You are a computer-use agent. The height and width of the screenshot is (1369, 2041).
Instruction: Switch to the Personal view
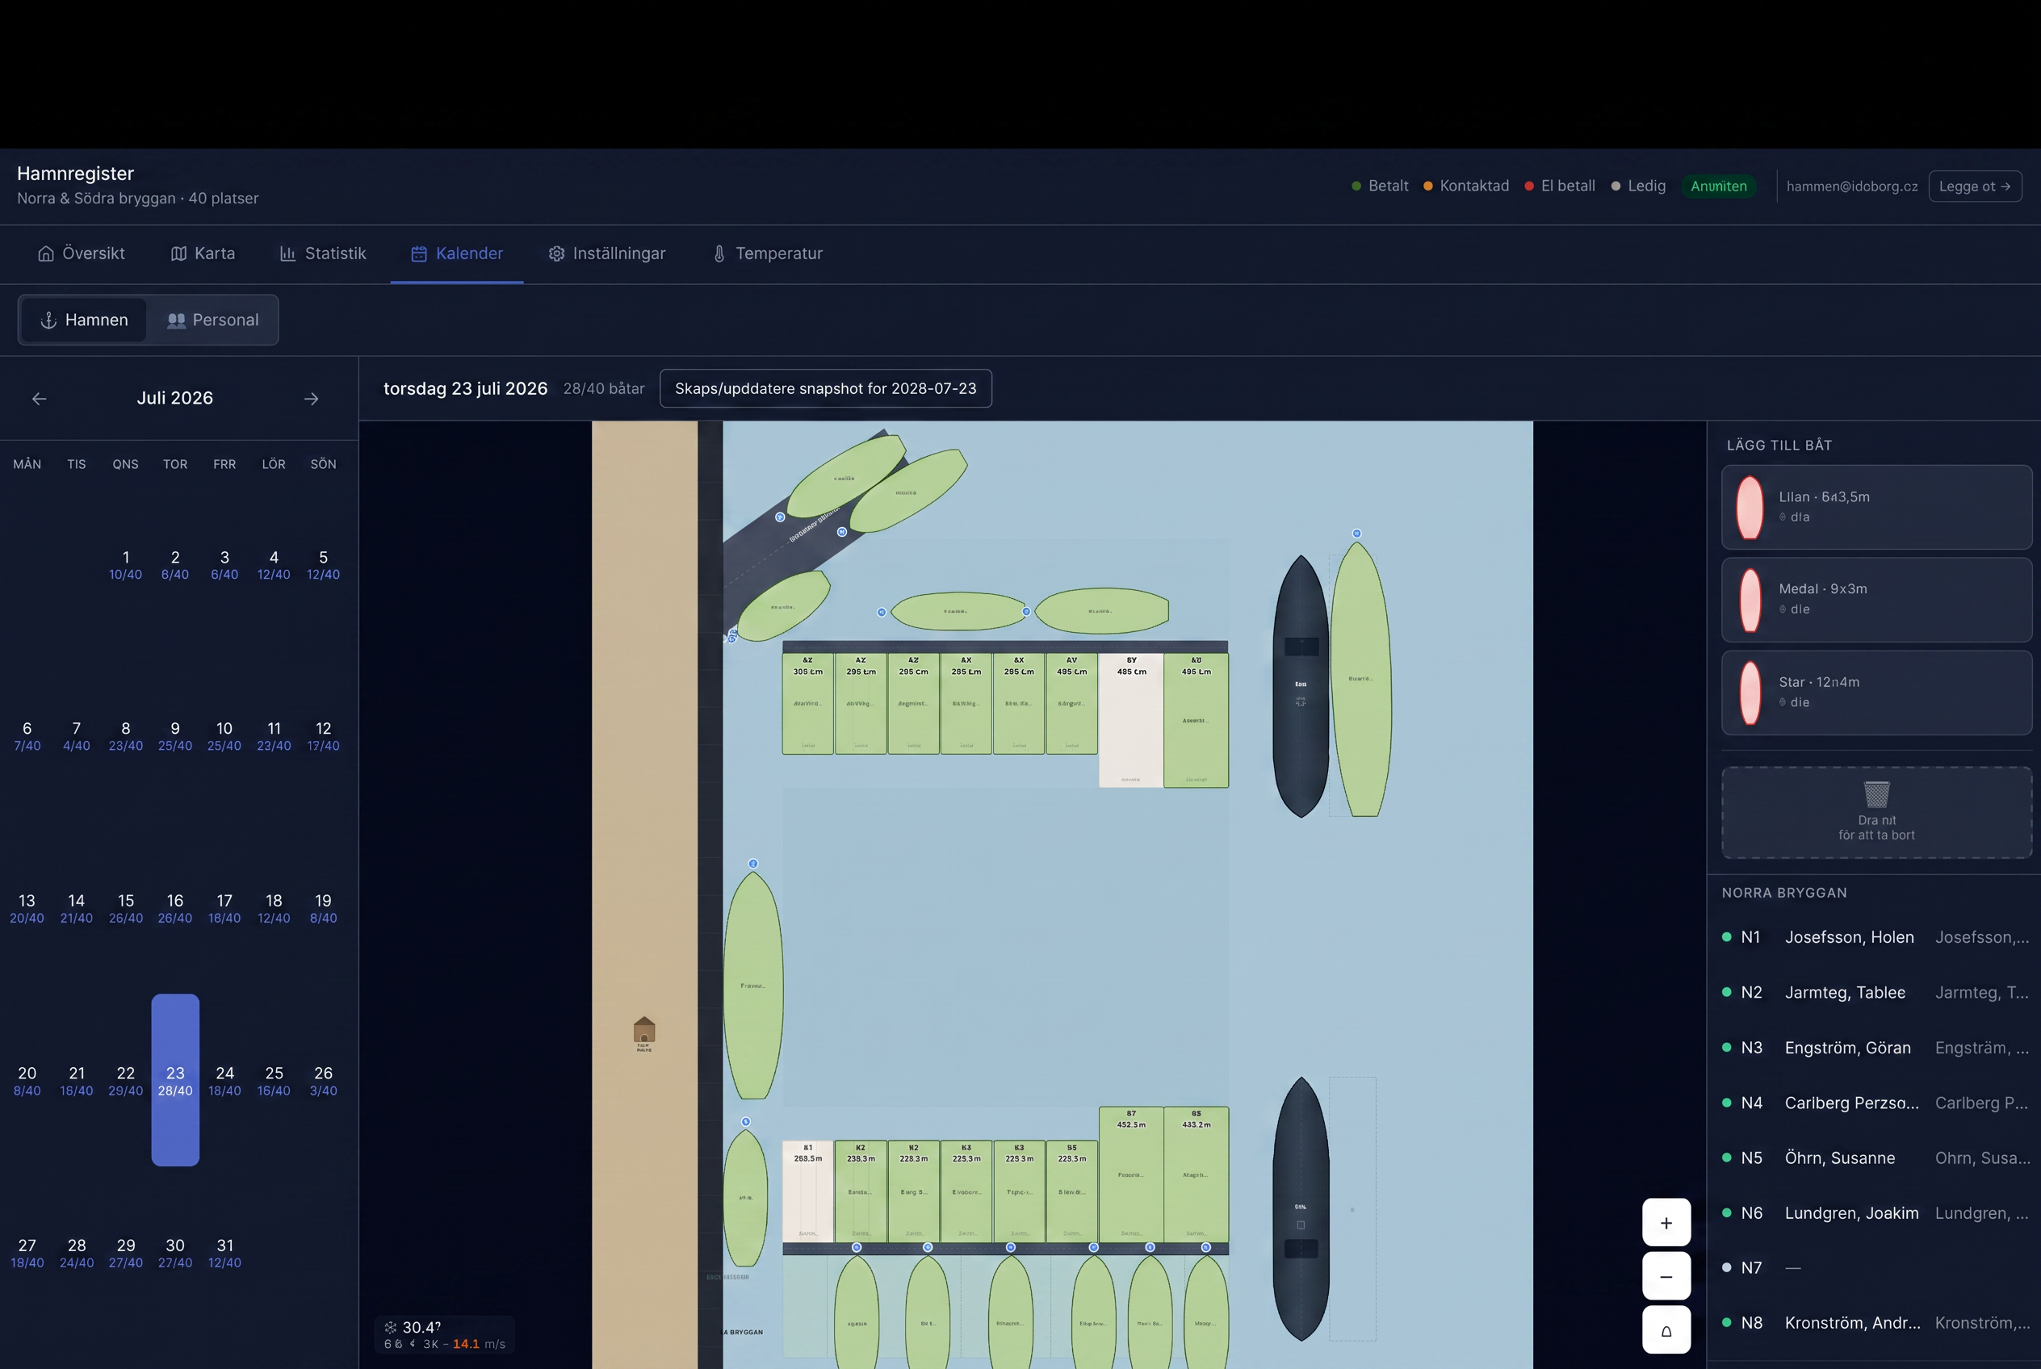tap(212, 320)
